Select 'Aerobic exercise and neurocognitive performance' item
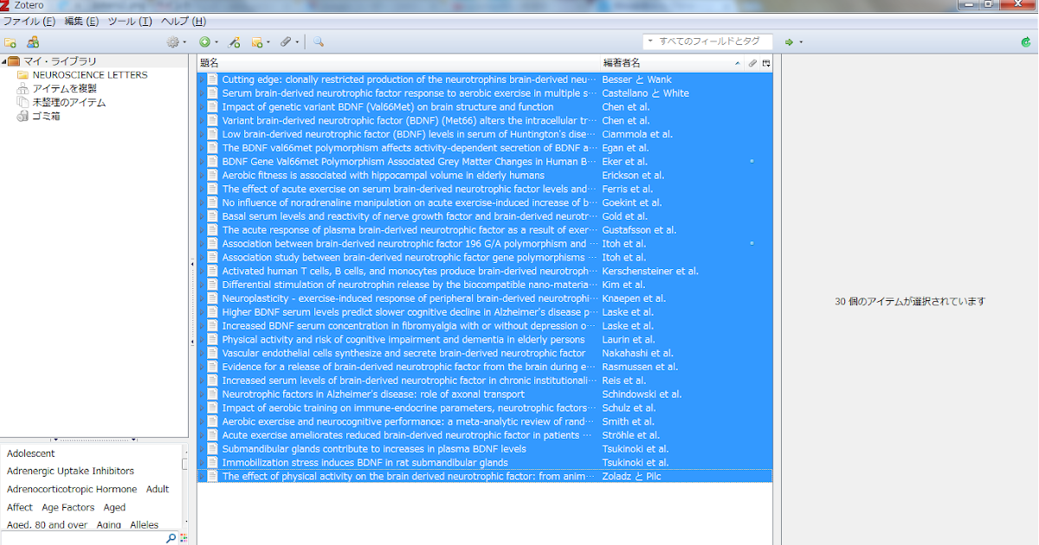 pyautogui.click(x=410, y=422)
